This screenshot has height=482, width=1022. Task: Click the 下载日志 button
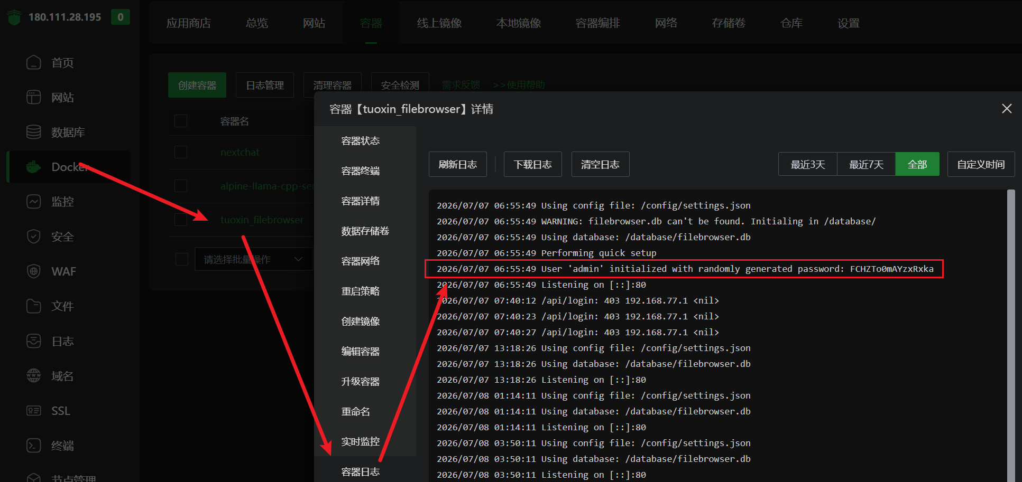[x=533, y=164]
